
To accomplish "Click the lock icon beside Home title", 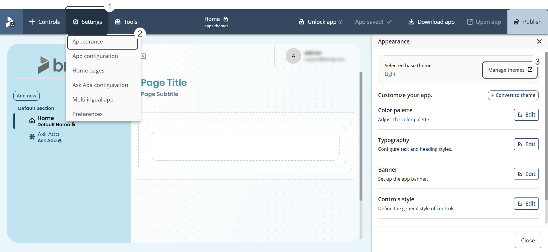I will click(226, 19).
